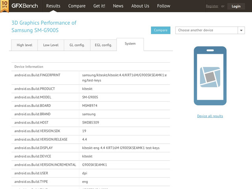Switch to the High level tab
The width and height of the screenshot is (252, 189).
24,45
